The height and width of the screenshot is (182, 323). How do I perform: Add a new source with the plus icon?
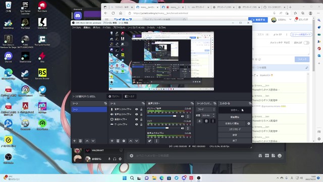coord(112,141)
